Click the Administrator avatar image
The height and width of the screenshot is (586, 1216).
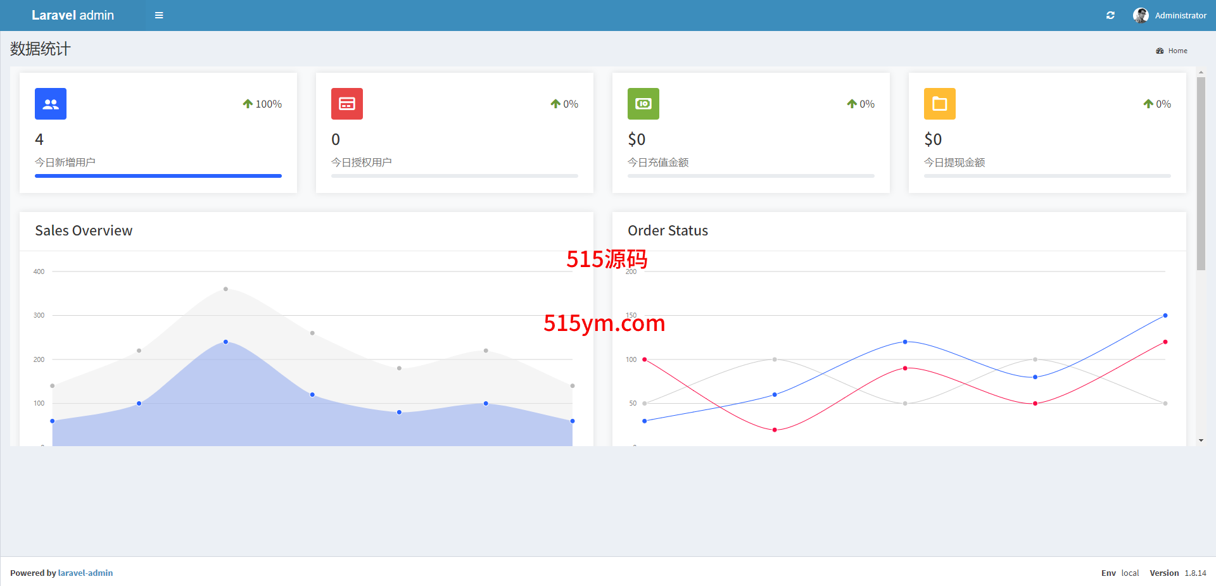pos(1141,15)
